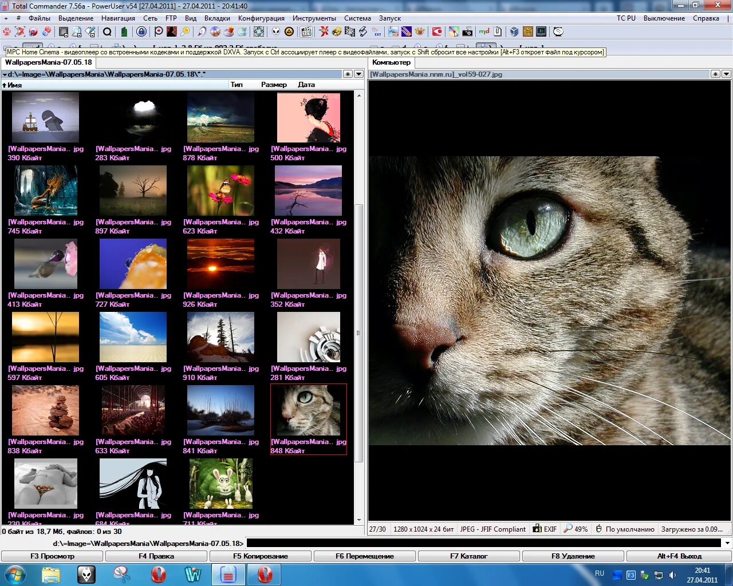Screen dimensions: 733x586
Task: Click the command line input field
Action: (484, 543)
